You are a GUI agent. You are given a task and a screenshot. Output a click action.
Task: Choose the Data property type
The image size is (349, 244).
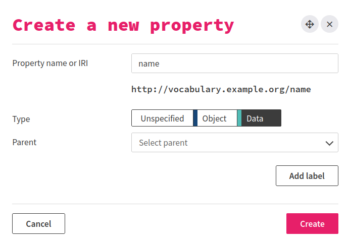click(255, 118)
